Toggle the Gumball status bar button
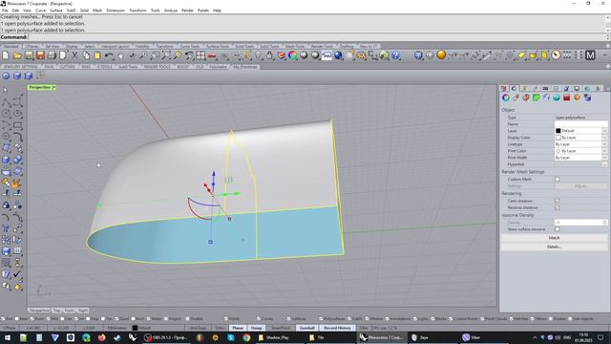 (x=307, y=328)
